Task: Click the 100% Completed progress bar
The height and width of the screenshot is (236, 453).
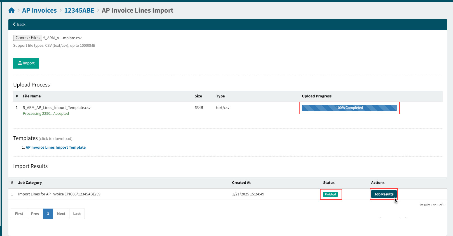Action: click(x=349, y=108)
